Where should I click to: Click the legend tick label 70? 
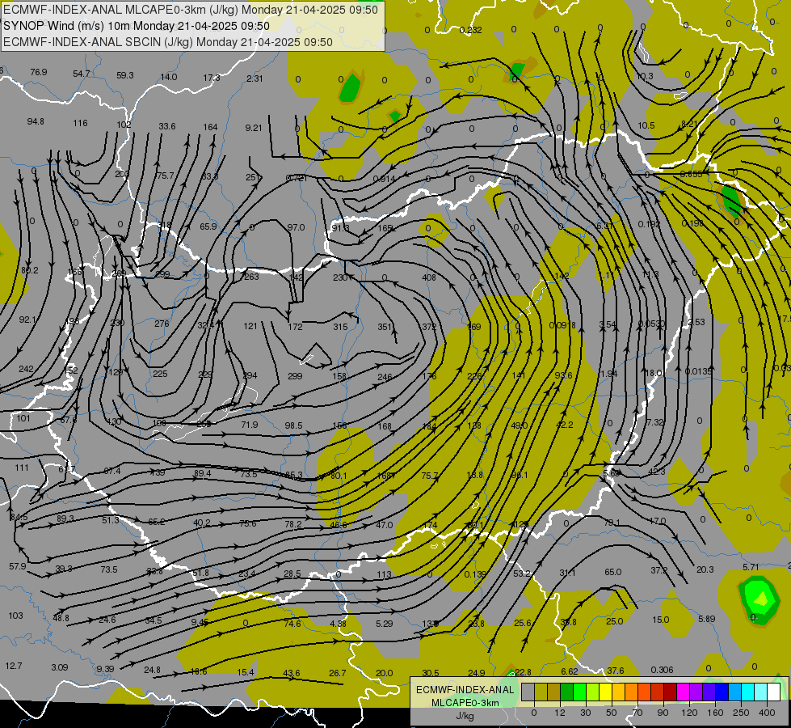tap(637, 713)
